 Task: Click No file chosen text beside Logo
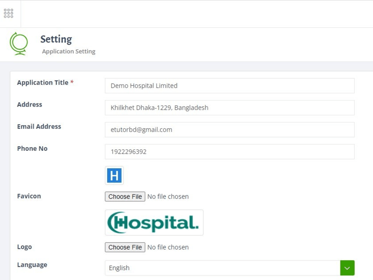[x=168, y=248]
